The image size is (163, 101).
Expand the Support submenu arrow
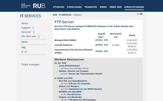tap(33, 28)
